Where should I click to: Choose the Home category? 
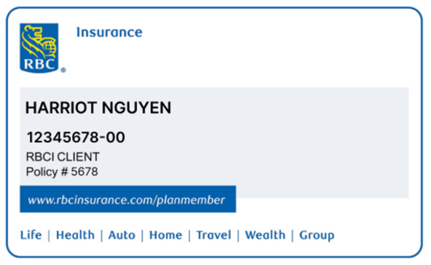tap(166, 235)
